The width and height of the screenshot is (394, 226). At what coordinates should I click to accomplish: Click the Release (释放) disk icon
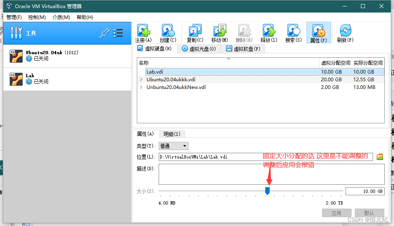tap(269, 30)
